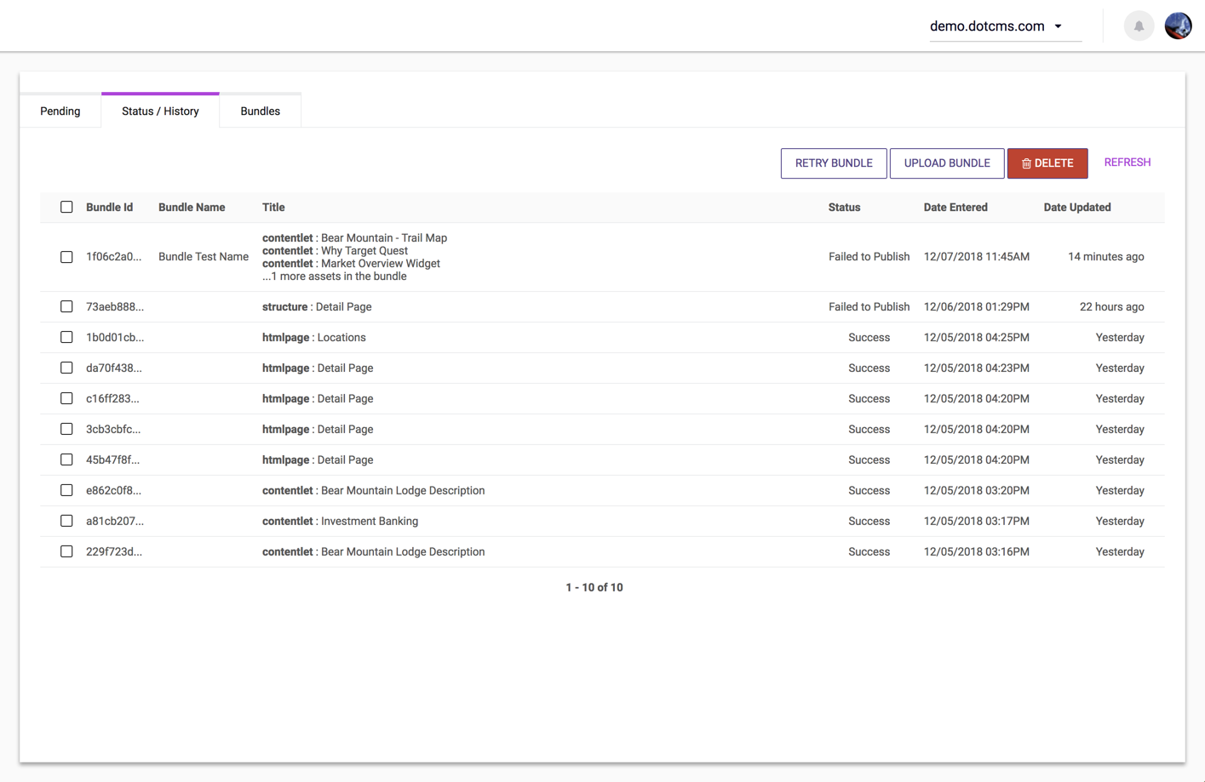Select checkbox for bundle 73aeb888
This screenshot has height=782, width=1205.
click(66, 307)
